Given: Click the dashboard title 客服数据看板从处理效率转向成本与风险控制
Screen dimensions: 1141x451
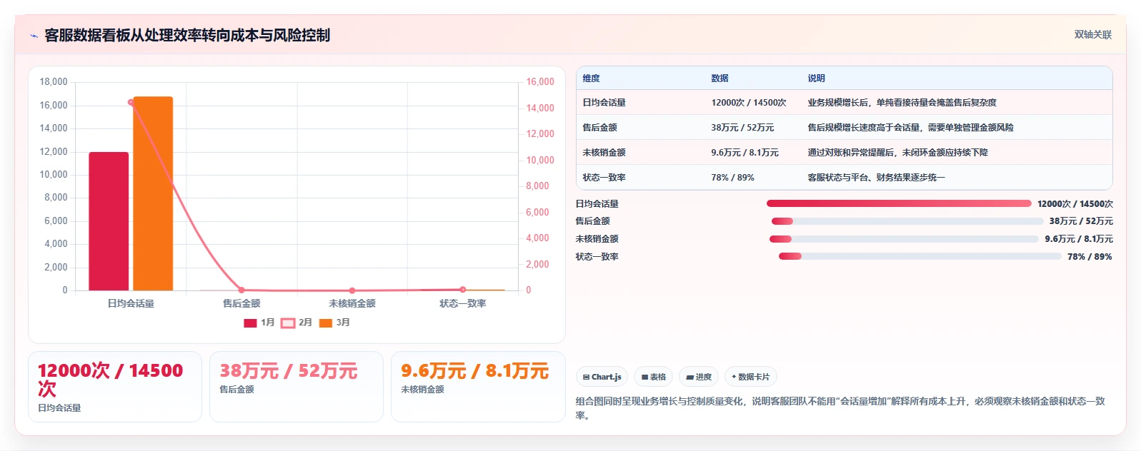Looking at the screenshot, I should (x=187, y=35).
